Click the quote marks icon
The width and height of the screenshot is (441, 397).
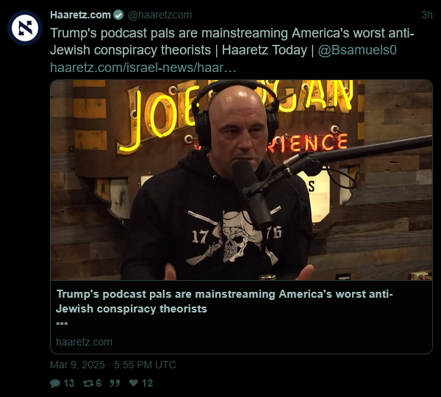(115, 383)
